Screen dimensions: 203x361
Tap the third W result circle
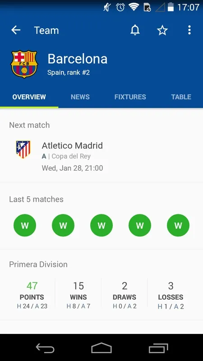[x=101, y=225]
